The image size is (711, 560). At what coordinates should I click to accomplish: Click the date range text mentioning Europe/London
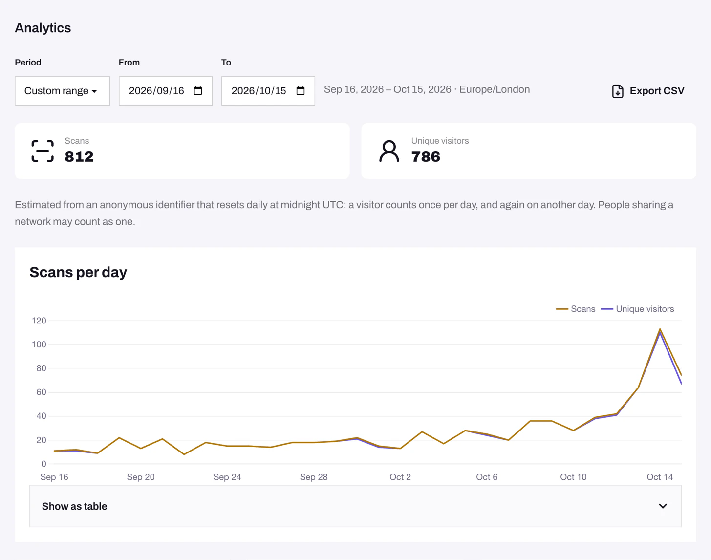(x=427, y=89)
